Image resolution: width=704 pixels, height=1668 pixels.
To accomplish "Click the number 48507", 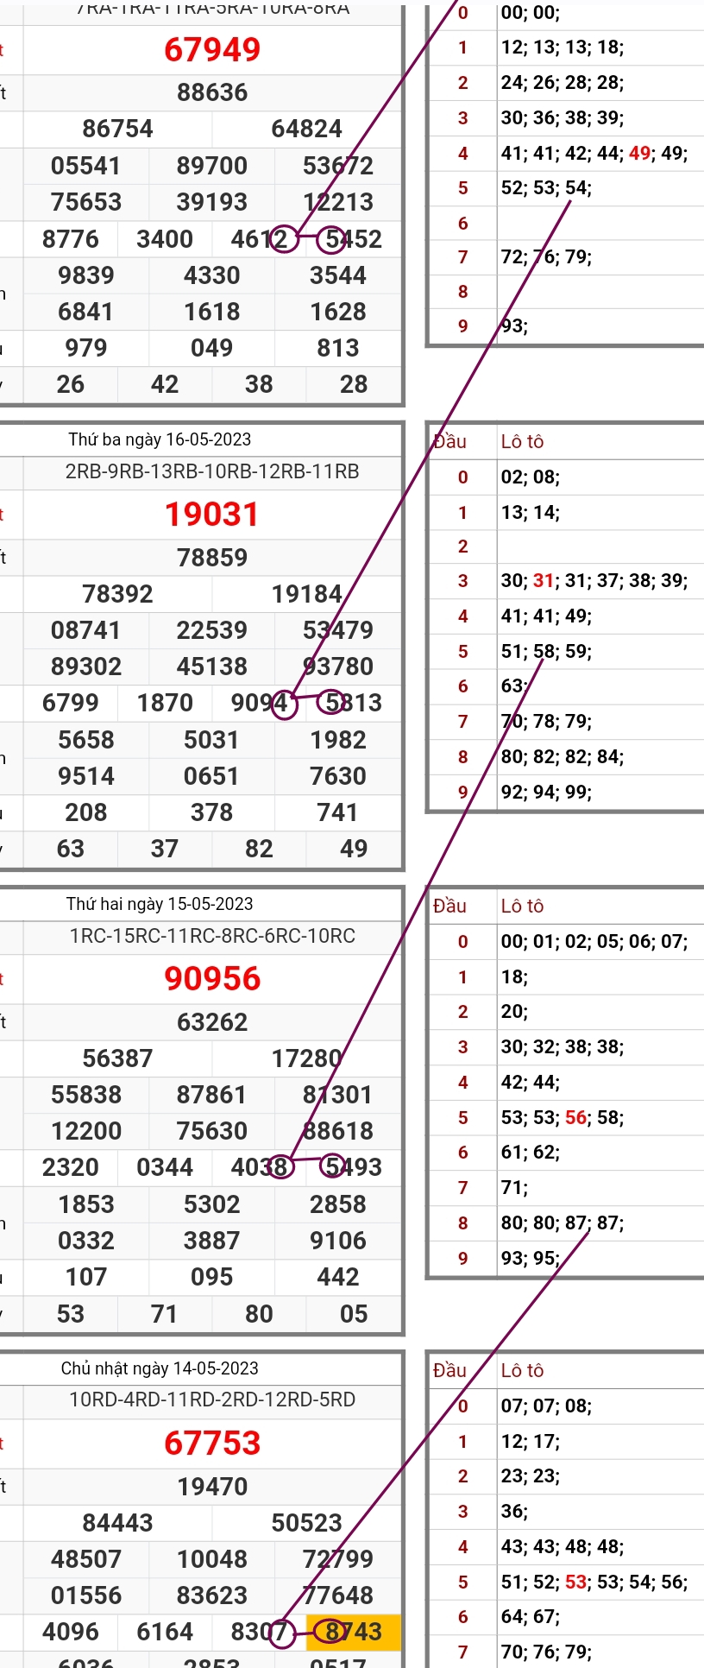I will tap(86, 1559).
